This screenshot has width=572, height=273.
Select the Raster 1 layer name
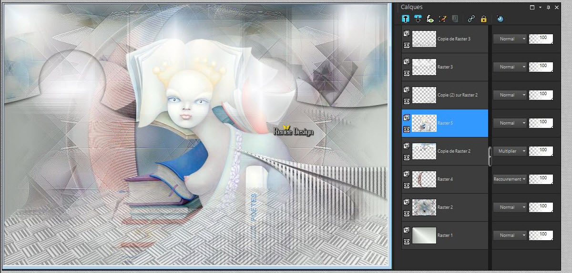tap(445, 235)
